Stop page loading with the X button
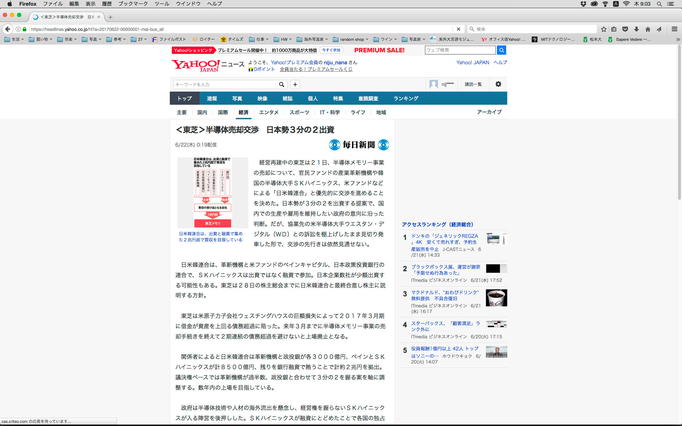The height and width of the screenshot is (426, 682). (458, 29)
